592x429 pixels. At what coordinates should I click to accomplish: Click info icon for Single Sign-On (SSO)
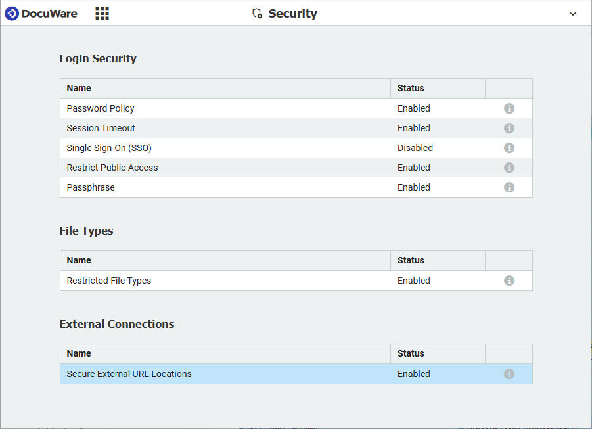pyautogui.click(x=509, y=148)
